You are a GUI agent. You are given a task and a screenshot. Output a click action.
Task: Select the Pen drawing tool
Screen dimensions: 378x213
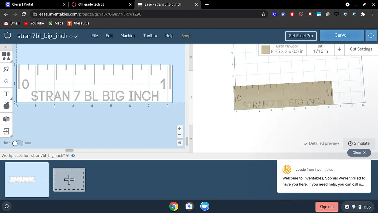6,69
